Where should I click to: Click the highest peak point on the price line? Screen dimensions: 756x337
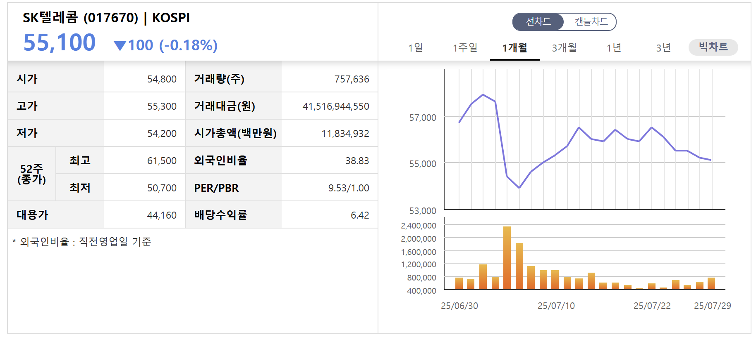click(x=483, y=95)
